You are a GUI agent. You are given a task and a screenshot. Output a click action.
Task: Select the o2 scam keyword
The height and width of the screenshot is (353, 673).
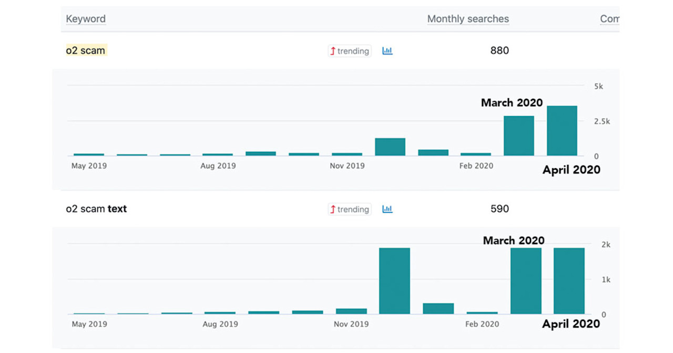pyautogui.click(x=86, y=51)
